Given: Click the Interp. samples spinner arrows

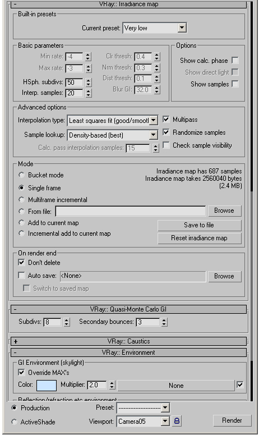Looking at the screenshot, I should point(89,93).
